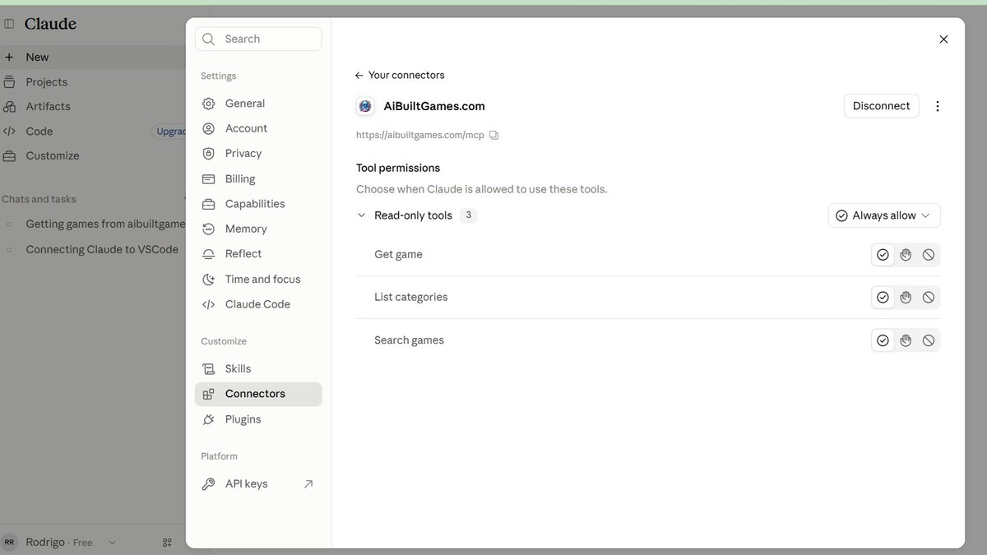Click the Artifacts icon in main sidebar

[9, 107]
